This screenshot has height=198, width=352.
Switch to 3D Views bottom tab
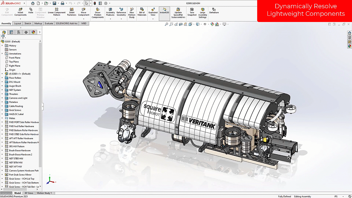tap(29, 193)
